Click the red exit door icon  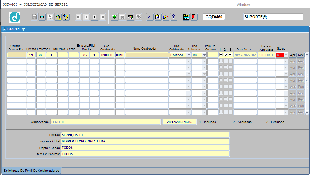click(194, 17)
